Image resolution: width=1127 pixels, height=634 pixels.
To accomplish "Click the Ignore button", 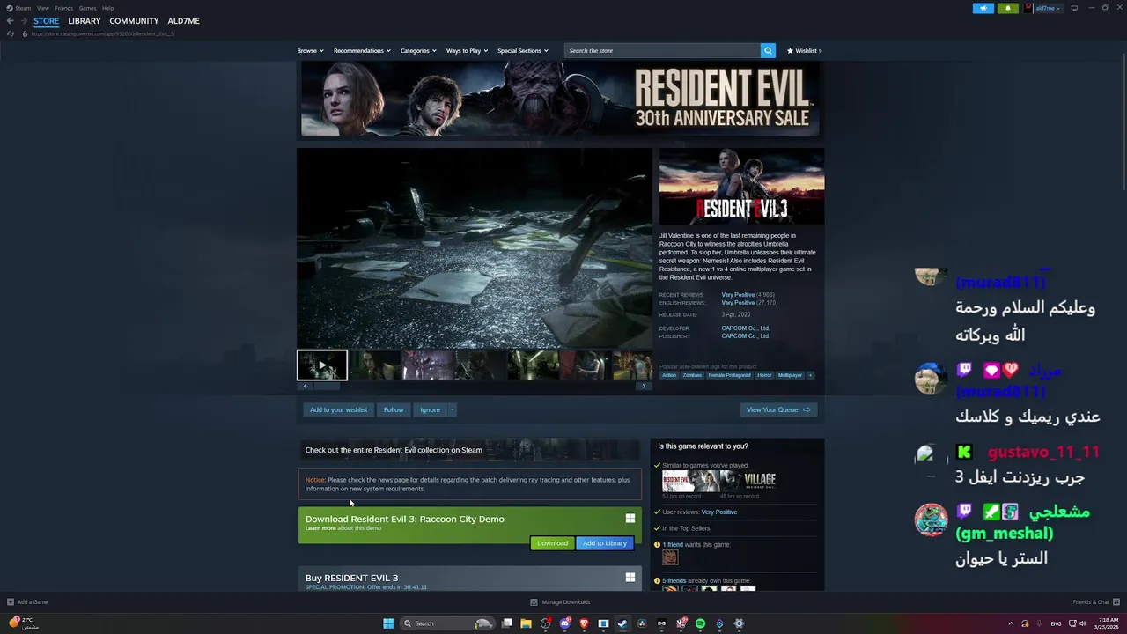I will (431, 409).
